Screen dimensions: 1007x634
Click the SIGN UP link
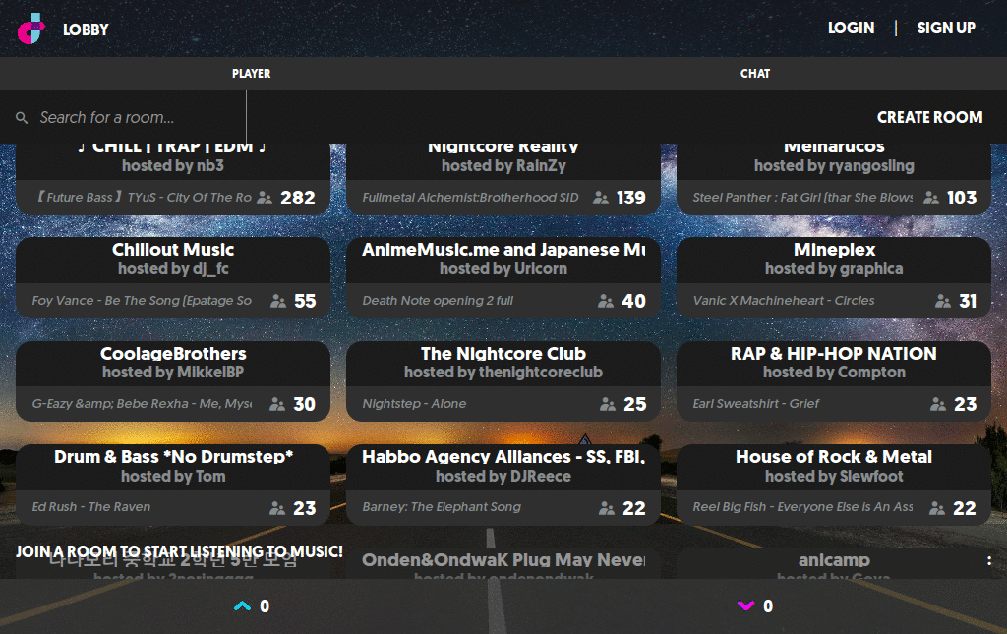[946, 29]
